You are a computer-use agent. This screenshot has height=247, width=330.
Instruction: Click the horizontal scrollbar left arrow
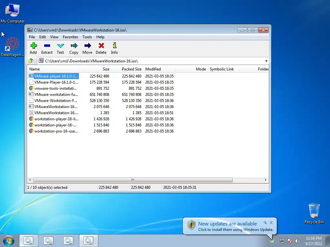(30, 180)
